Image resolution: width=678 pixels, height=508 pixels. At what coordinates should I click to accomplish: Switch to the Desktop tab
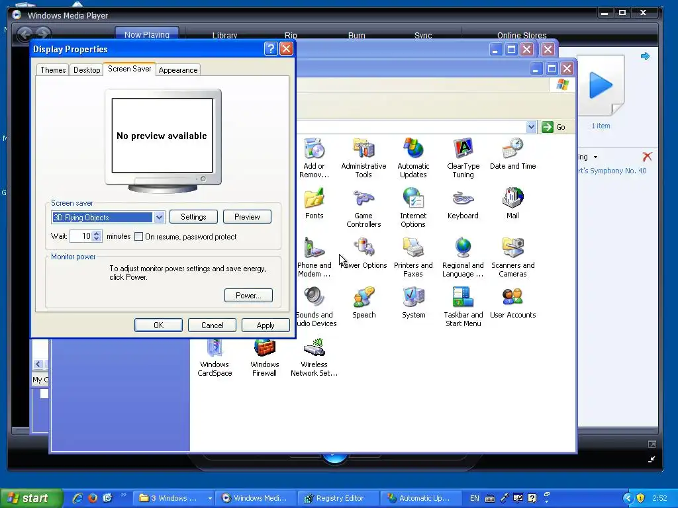pyautogui.click(x=87, y=70)
